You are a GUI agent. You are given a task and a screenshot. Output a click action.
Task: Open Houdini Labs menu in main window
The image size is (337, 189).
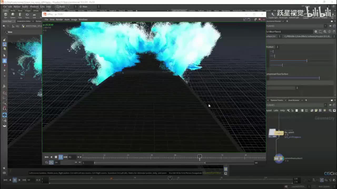tap(42, 7)
